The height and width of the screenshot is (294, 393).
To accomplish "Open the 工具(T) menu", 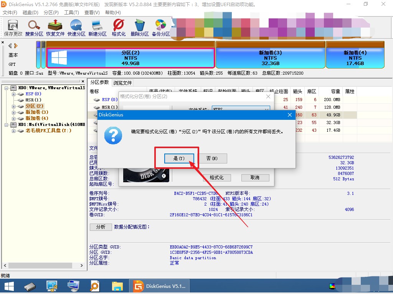I will pyautogui.click(x=71, y=13).
